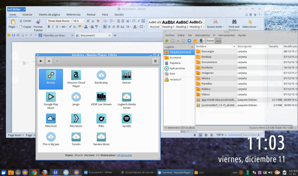Viewport: 298px width, 176px height.
Task: Select the Google Play Music service
Action: coord(51,101)
